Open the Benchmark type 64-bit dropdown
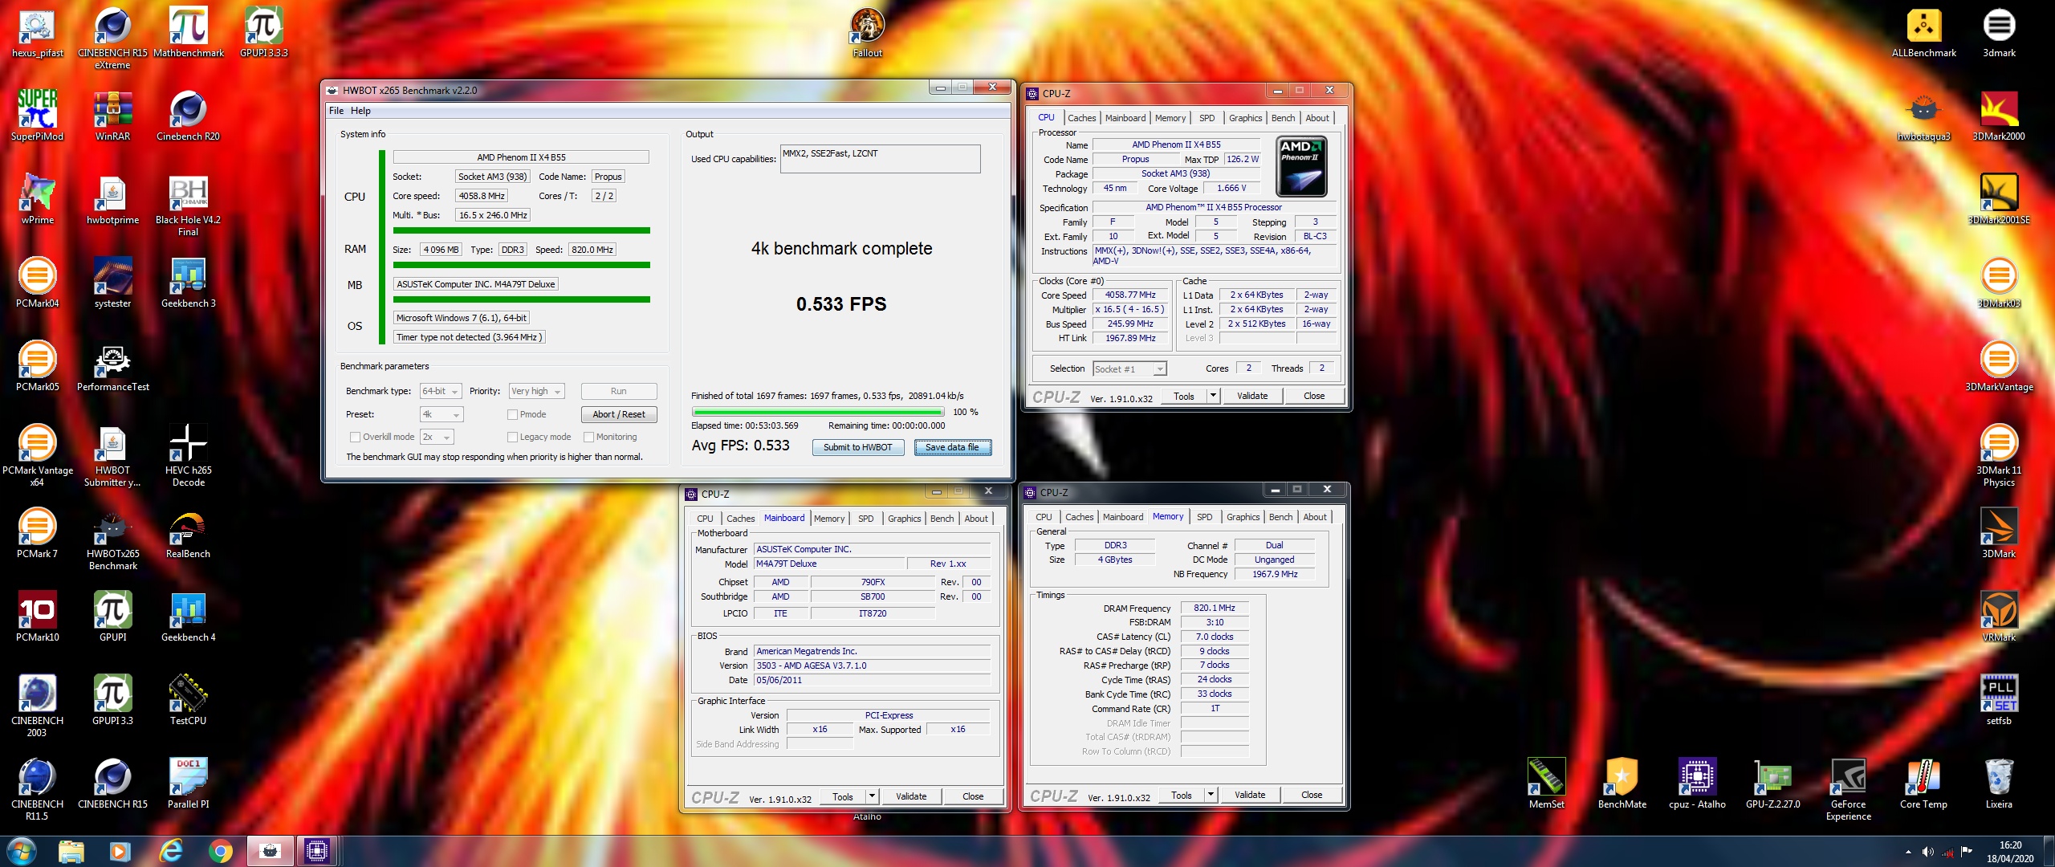Image resolution: width=2055 pixels, height=867 pixels. click(441, 391)
